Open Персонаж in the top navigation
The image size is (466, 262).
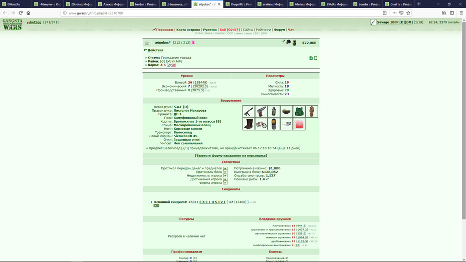165,30
